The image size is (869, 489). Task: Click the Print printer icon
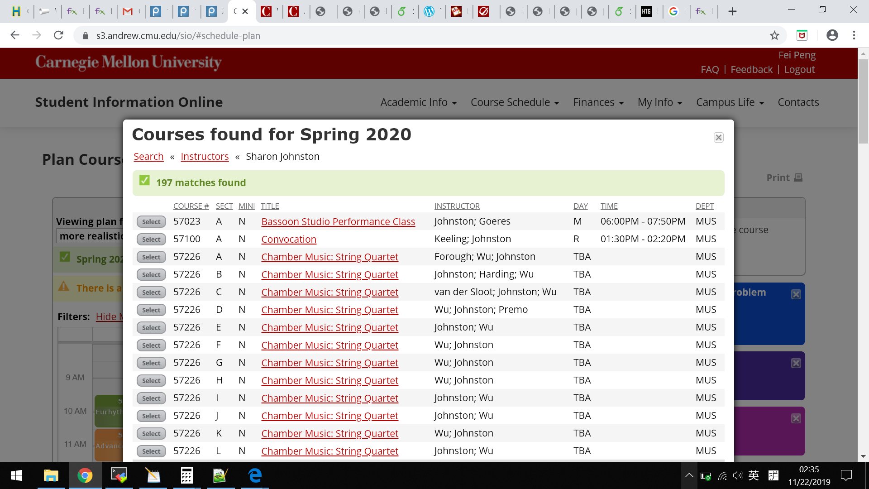click(798, 177)
